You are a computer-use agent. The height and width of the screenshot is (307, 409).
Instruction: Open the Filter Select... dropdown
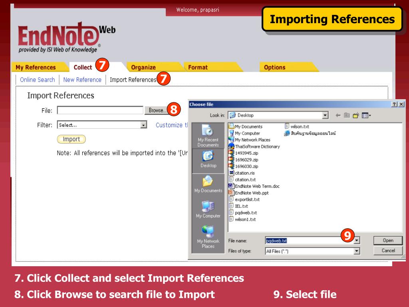[x=102, y=125]
